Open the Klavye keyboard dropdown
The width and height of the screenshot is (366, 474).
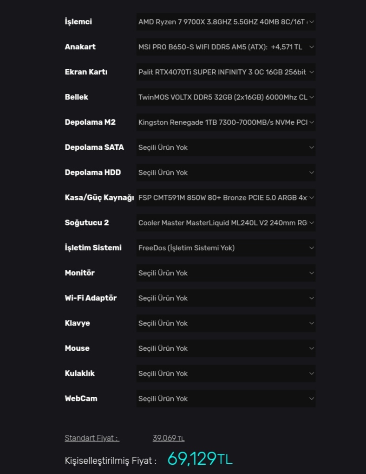pyautogui.click(x=226, y=323)
